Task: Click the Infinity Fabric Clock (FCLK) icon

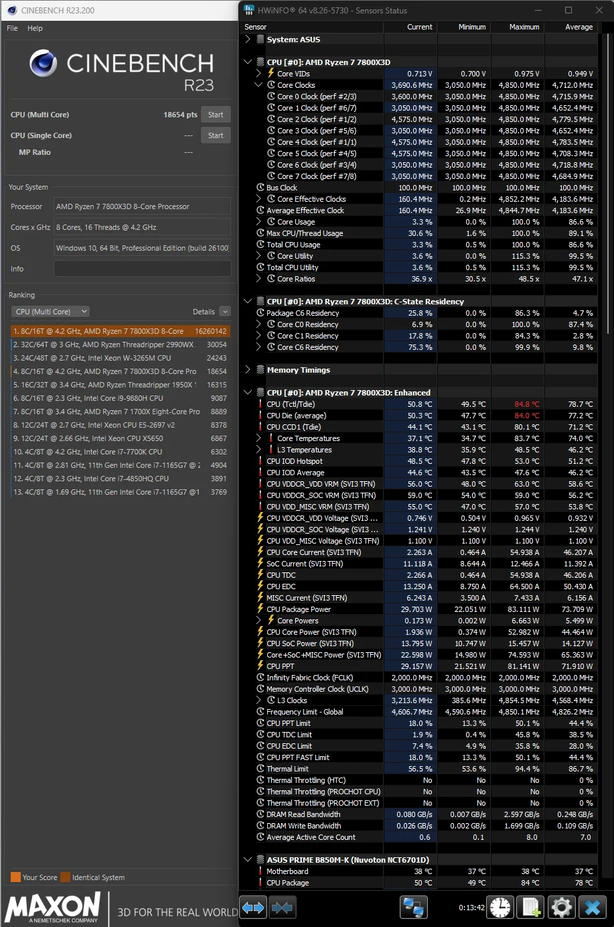Action: click(x=260, y=678)
